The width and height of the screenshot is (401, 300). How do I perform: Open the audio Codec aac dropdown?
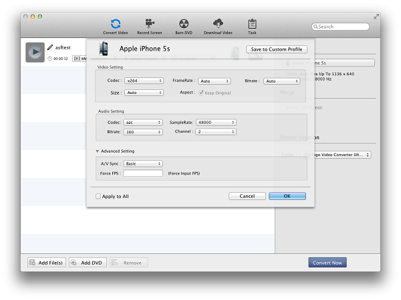click(x=143, y=123)
